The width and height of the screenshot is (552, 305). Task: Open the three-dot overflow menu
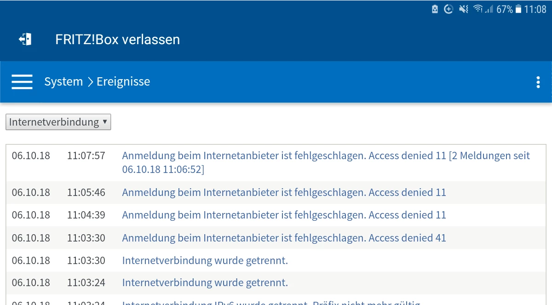point(538,82)
